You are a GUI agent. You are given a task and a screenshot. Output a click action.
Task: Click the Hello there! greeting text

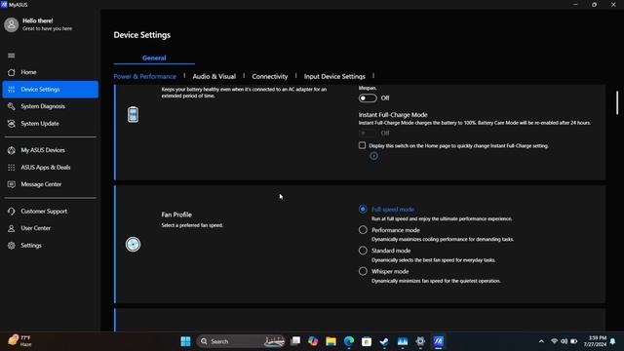click(38, 20)
